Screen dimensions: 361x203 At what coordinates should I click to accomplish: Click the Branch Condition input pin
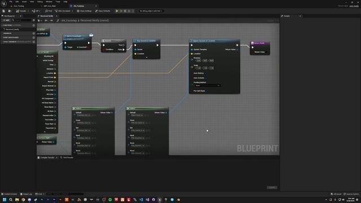(x=104, y=50)
